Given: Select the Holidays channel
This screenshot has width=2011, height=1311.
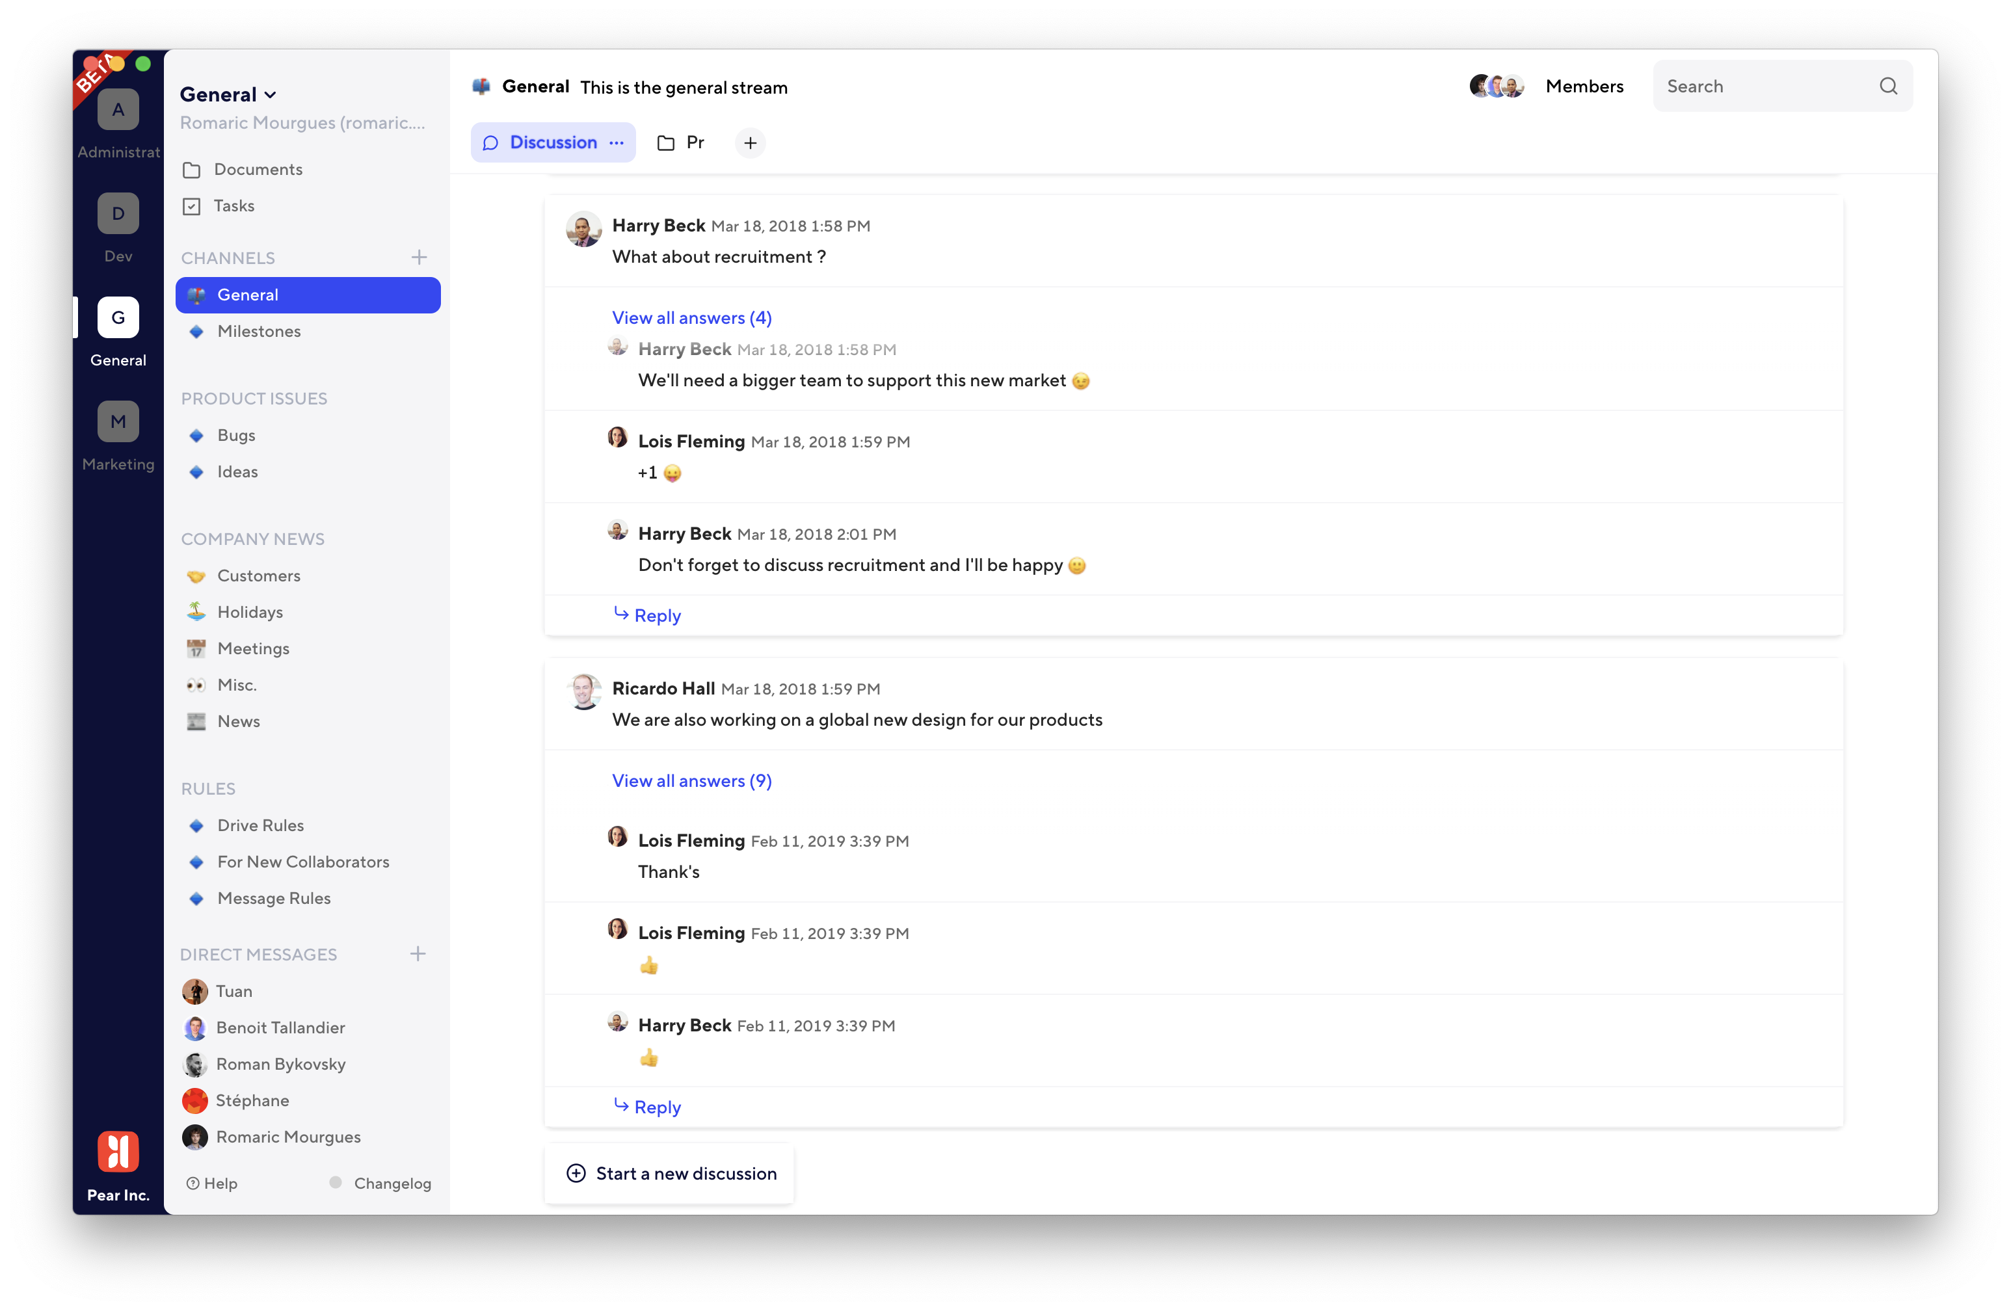Looking at the screenshot, I should pyautogui.click(x=251, y=611).
